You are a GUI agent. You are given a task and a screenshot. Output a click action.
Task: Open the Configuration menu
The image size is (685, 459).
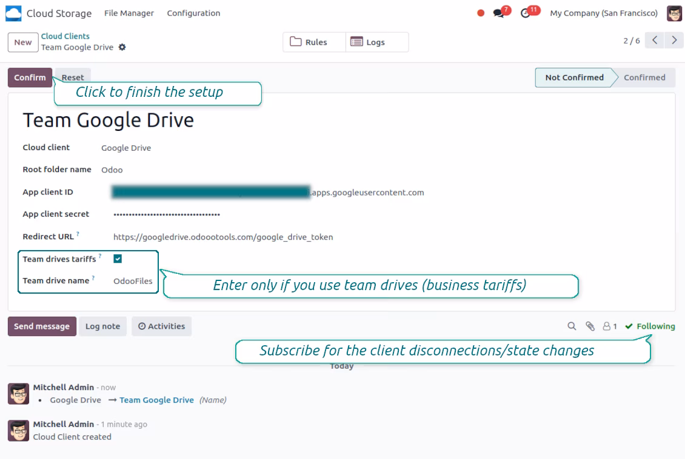[x=193, y=13]
